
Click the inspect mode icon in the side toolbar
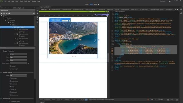coord(37,20)
